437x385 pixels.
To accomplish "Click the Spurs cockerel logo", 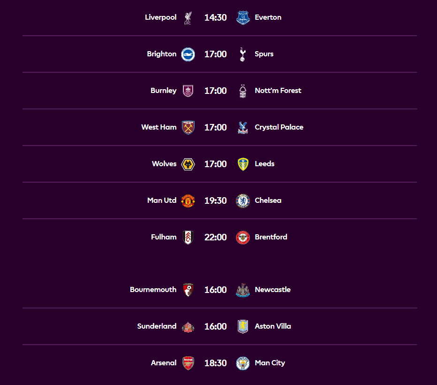I will 242,54.
